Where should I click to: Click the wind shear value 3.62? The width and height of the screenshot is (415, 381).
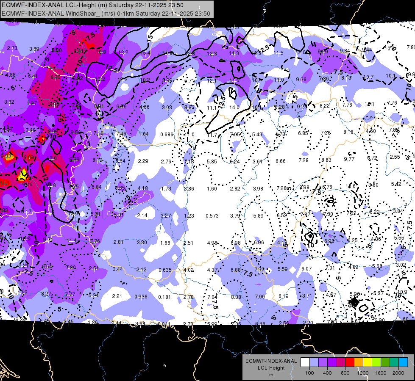(x=9, y=102)
